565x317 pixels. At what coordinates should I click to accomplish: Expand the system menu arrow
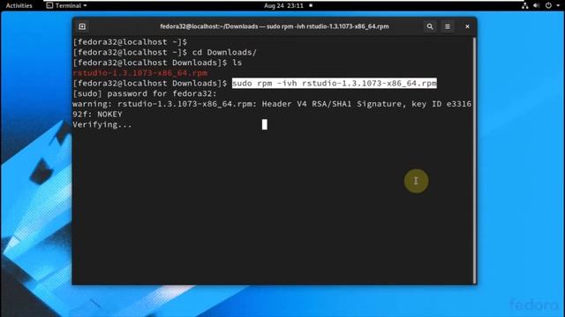(558, 6)
